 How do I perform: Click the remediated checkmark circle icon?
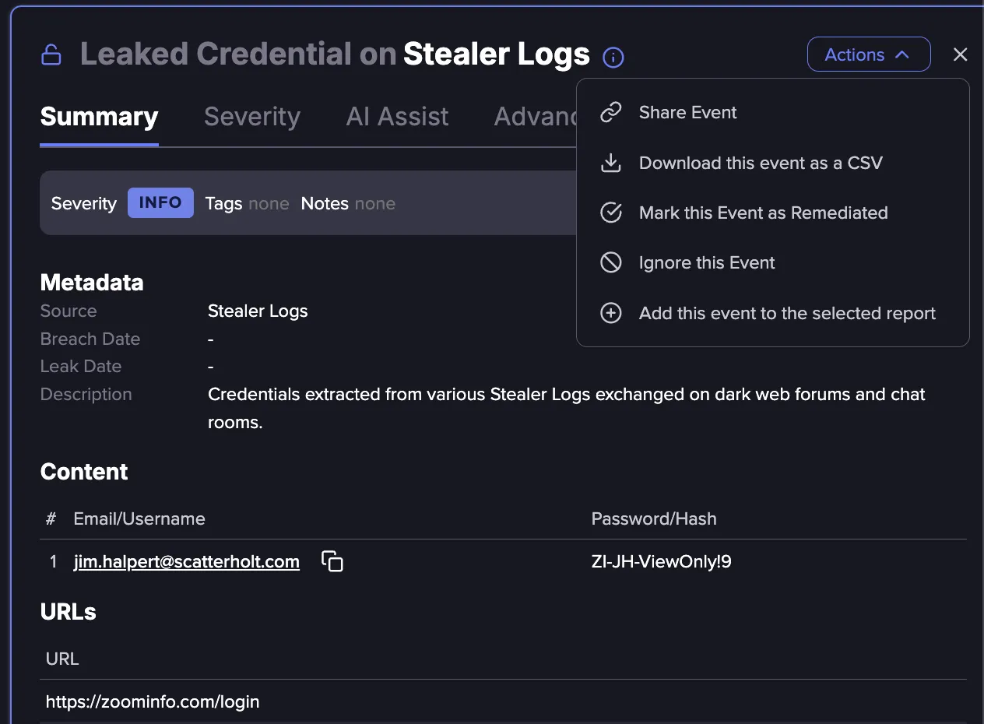pos(611,213)
